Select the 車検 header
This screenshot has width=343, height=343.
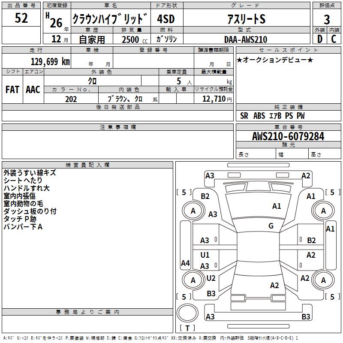(x=92, y=50)
